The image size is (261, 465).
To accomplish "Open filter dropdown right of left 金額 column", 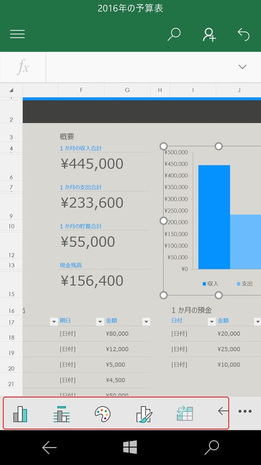I will click(146, 322).
